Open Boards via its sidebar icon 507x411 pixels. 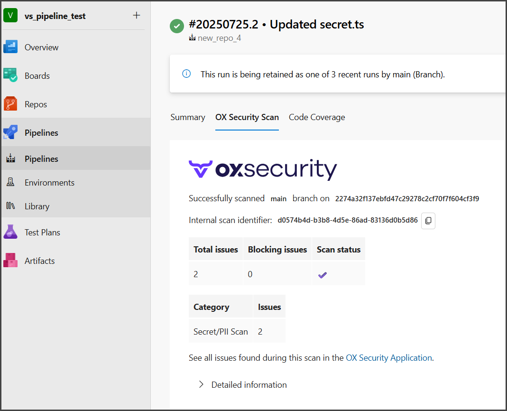[x=10, y=75]
